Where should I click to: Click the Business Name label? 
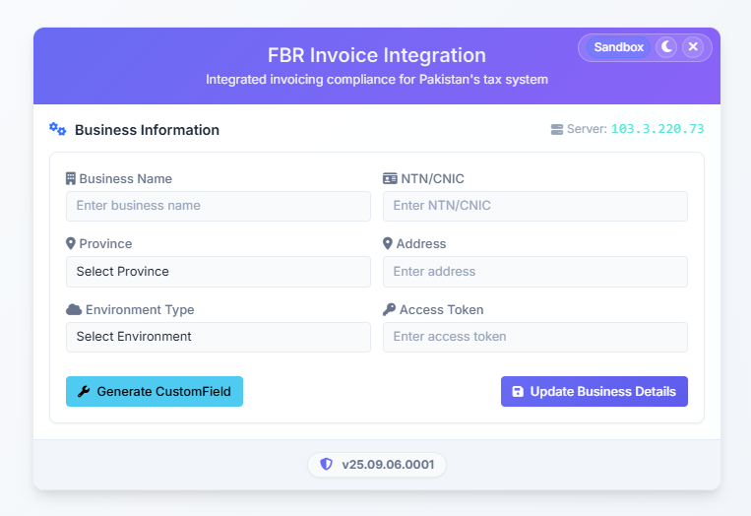pos(125,178)
